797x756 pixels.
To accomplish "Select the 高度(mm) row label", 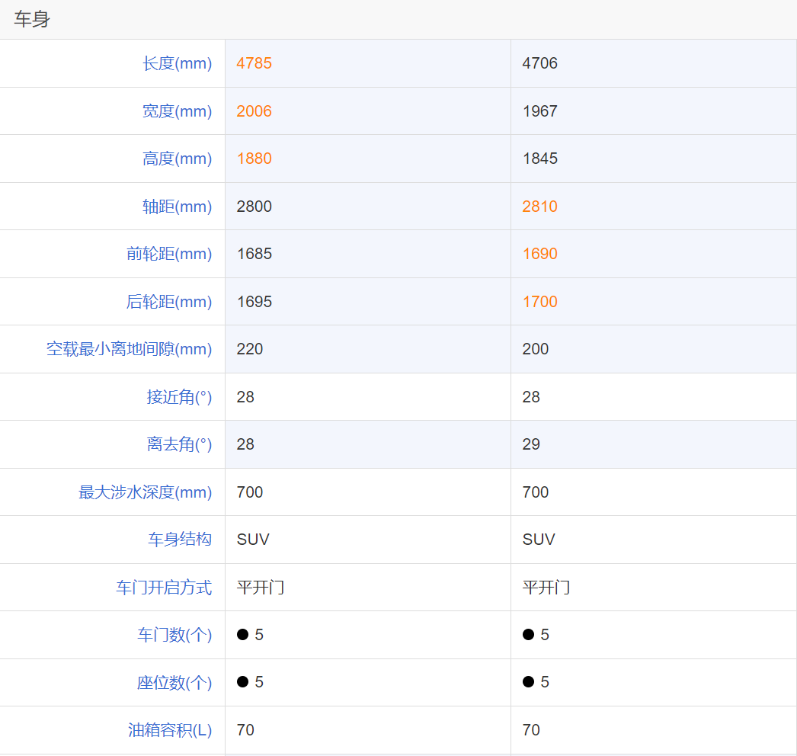I will pyautogui.click(x=177, y=159).
